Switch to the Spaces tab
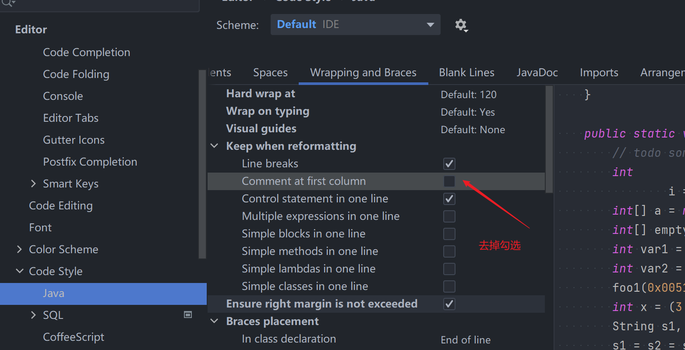685x350 pixels. tap(270, 73)
